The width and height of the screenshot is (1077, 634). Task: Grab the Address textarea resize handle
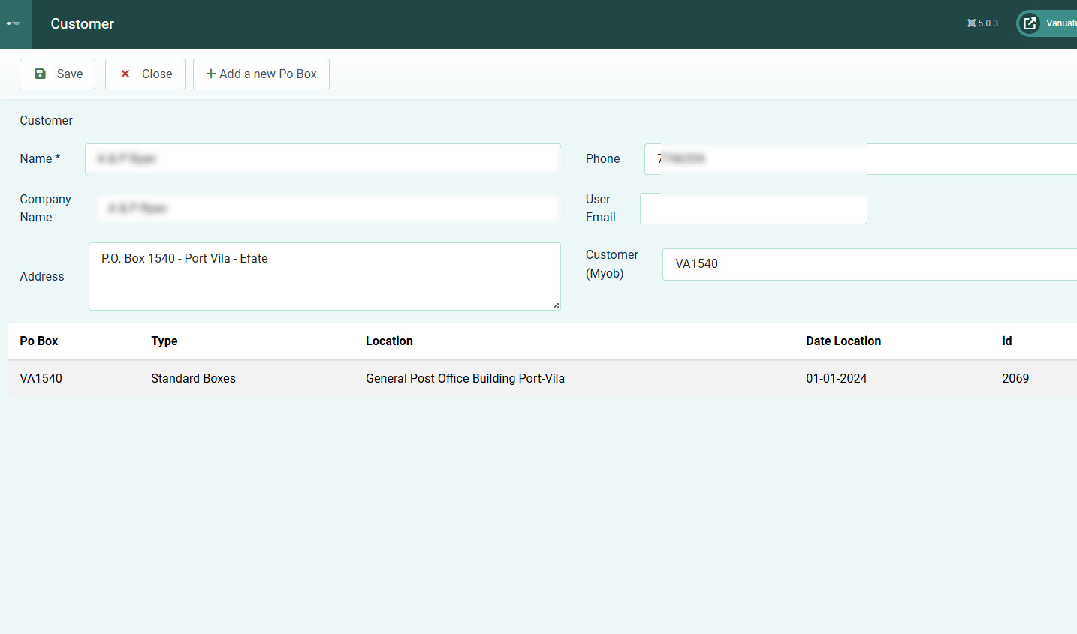556,305
